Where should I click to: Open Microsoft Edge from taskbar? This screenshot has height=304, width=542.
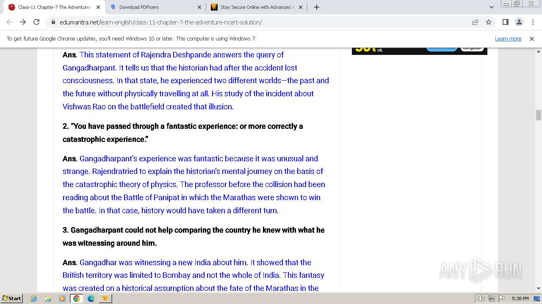(x=91, y=298)
